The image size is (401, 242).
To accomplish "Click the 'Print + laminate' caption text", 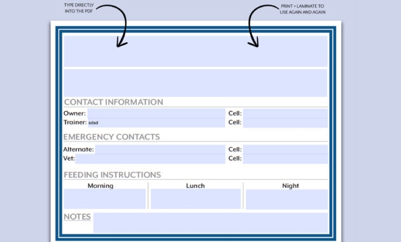I will tap(302, 9).
